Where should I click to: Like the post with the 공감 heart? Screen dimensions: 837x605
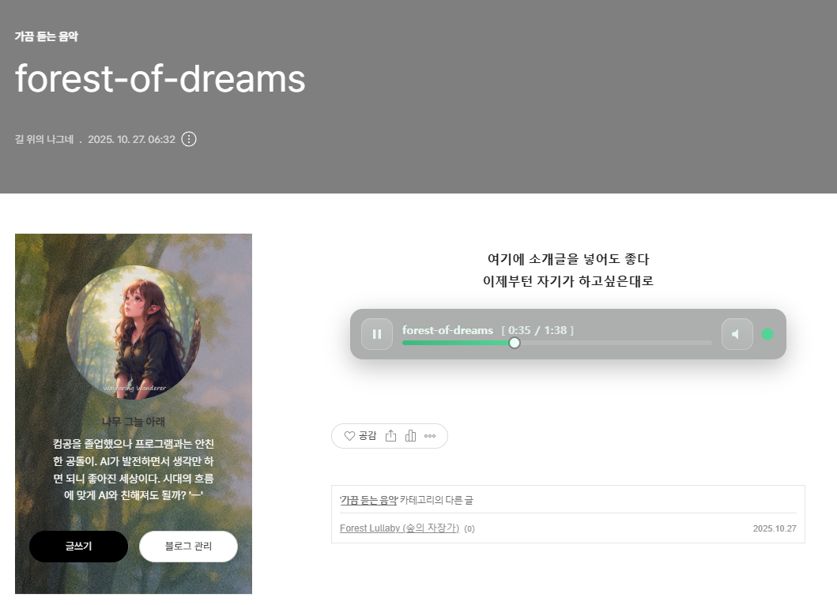(360, 436)
